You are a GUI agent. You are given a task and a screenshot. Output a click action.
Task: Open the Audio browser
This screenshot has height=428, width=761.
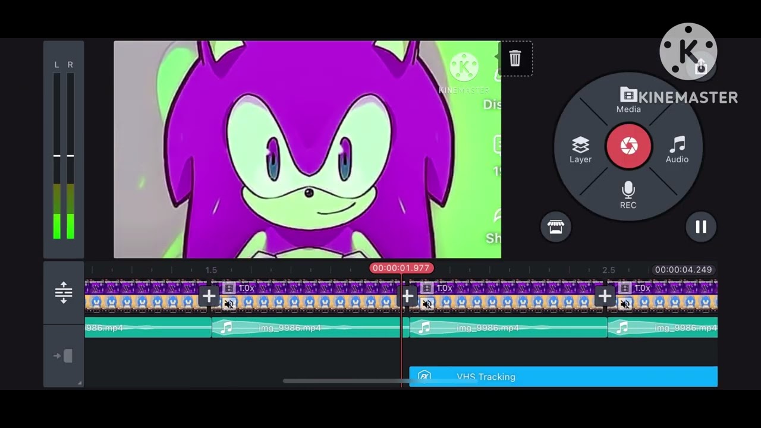coord(677,150)
